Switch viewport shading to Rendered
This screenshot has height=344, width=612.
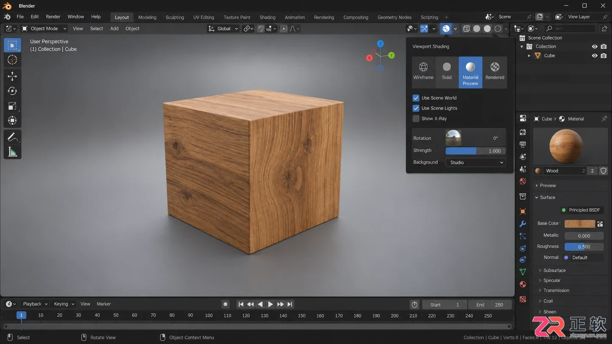pyautogui.click(x=495, y=72)
